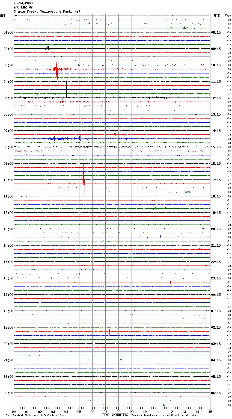Click the 14:15 UTC time label
Viewport: 232px width, 419px height.
pyautogui.click(x=216, y=131)
